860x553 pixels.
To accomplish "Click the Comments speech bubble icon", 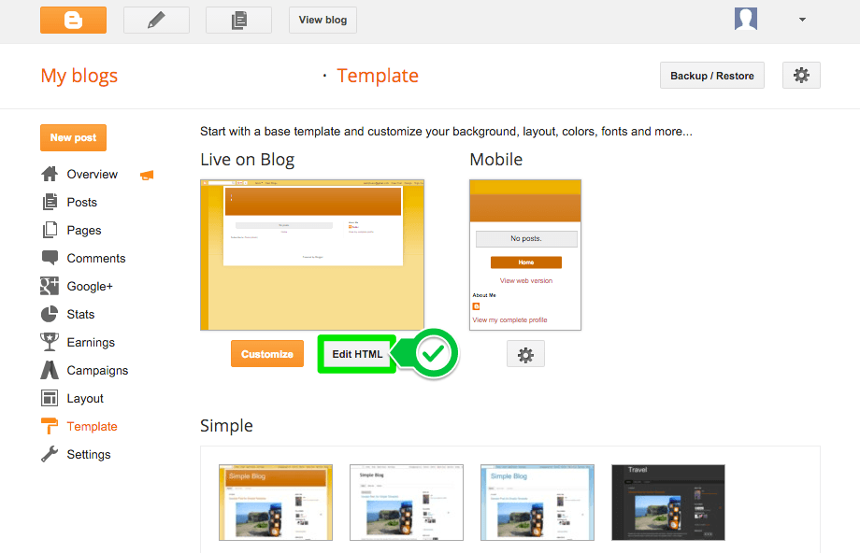I will coord(48,258).
